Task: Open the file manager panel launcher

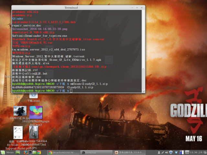Action: (35, 152)
